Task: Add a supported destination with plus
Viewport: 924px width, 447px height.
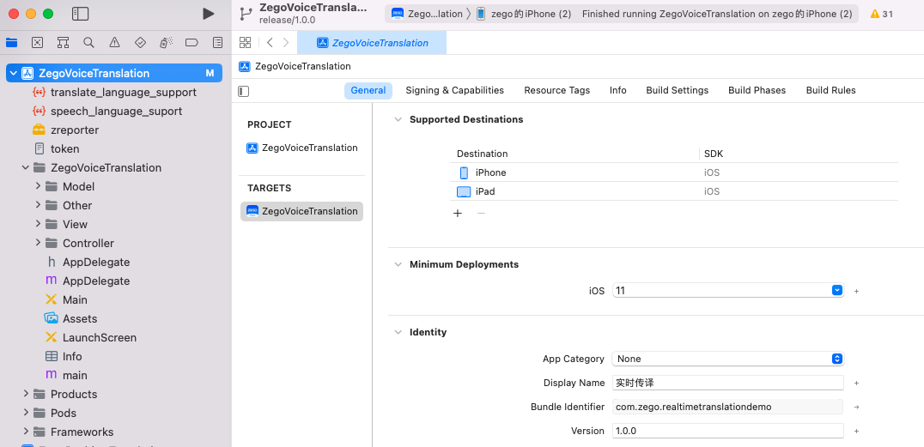Action: [458, 213]
